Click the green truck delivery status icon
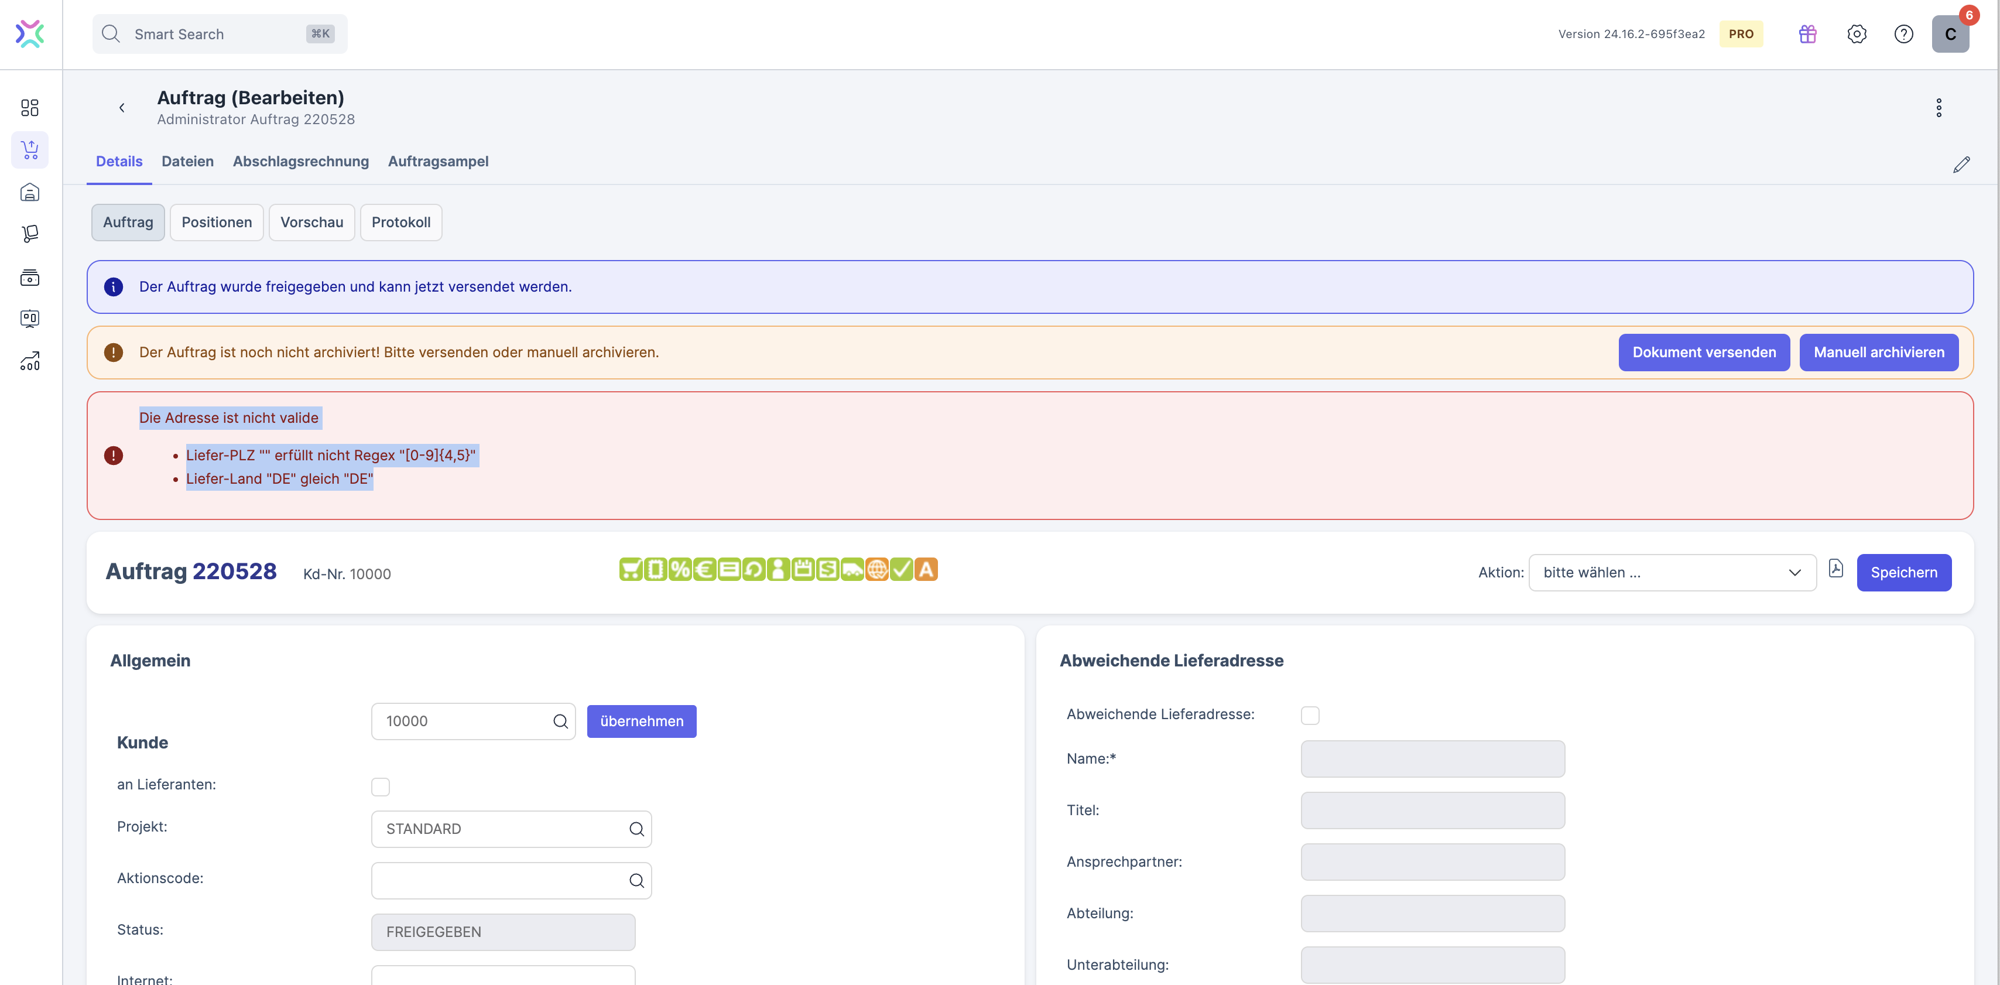 (x=852, y=569)
